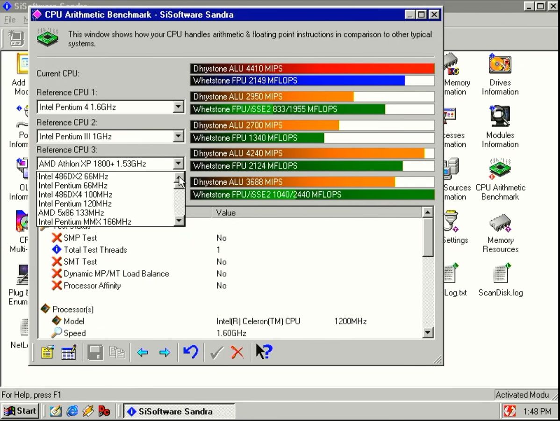Image resolution: width=560 pixels, height=421 pixels.
Task: Click the current CPU Dhrystone ALU 4410 MIPS bar
Action: click(x=313, y=68)
